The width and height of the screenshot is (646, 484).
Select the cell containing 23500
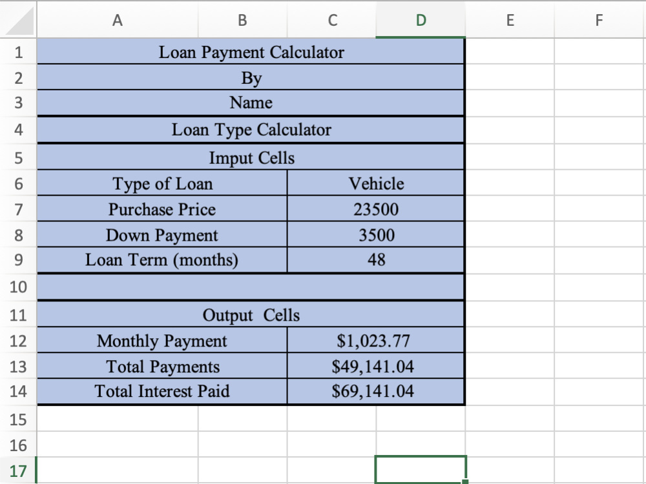[376, 209]
